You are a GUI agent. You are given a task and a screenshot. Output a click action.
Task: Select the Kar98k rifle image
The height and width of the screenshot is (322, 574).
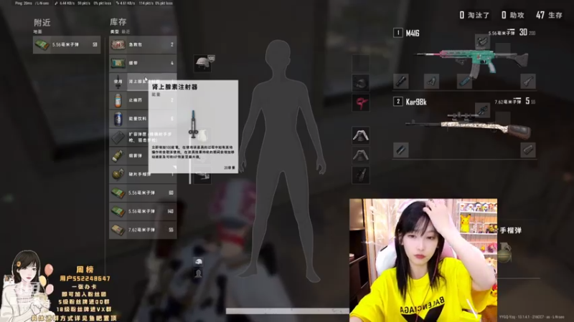(469, 127)
